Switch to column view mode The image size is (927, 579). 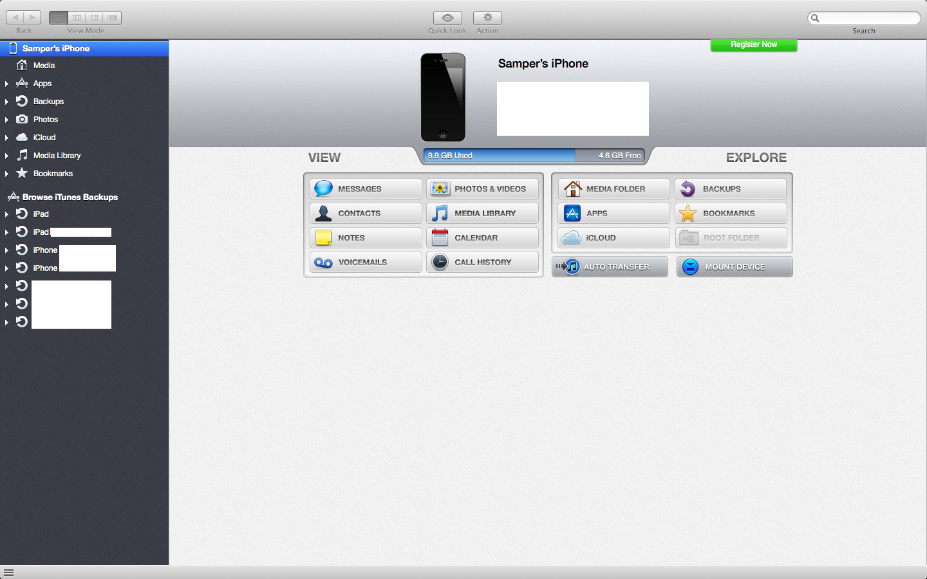click(x=77, y=18)
